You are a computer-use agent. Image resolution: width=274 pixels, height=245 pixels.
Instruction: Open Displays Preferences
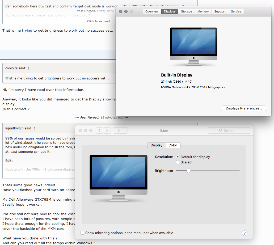(x=244, y=108)
